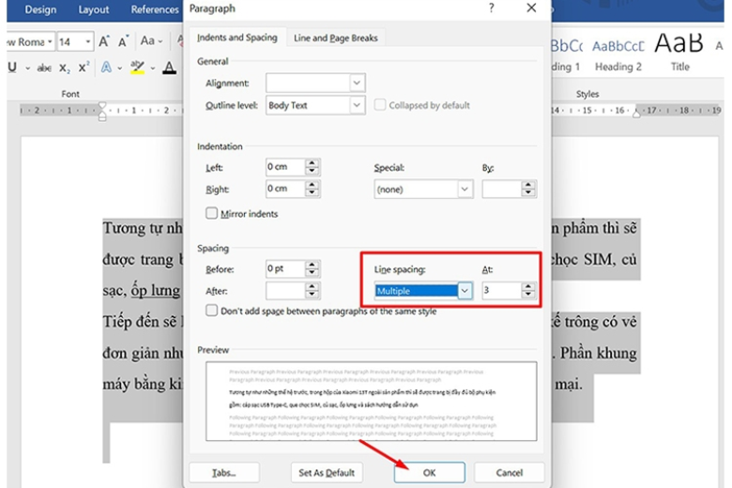Image resolution: width=732 pixels, height=488 pixels.
Task: Apply strikethrough formatting
Action: 44,69
